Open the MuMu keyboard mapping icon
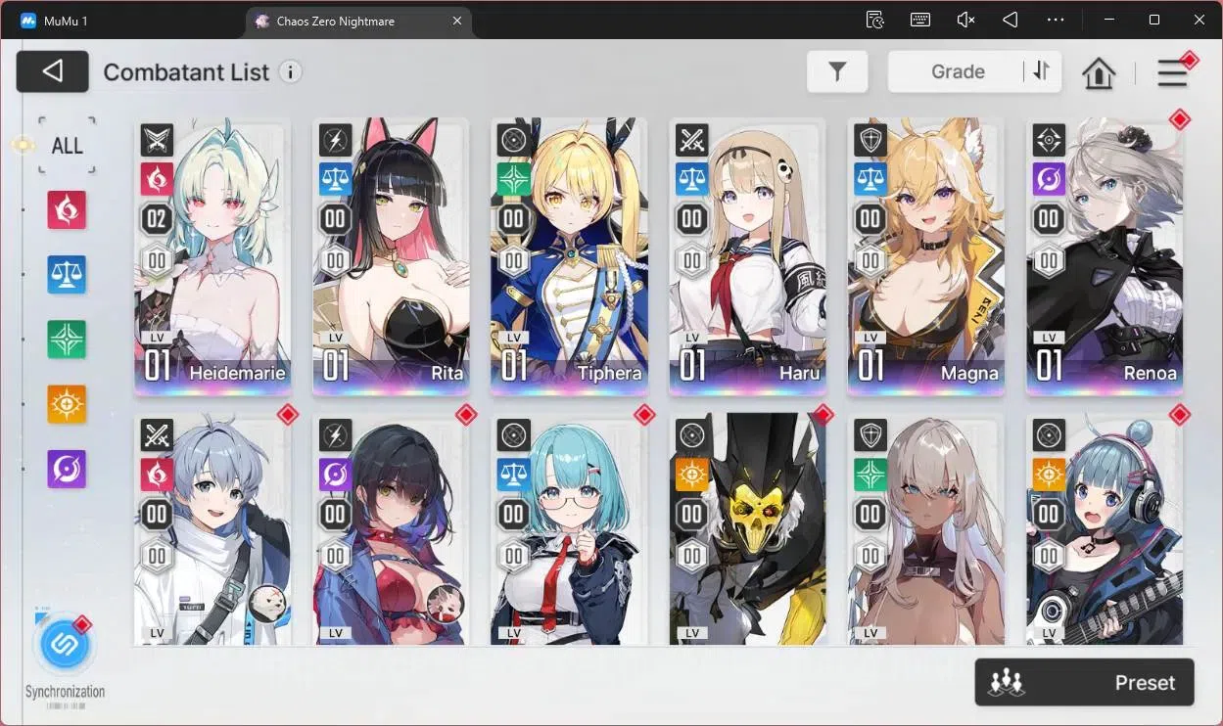The height and width of the screenshot is (726, 1223). point(919,20)
